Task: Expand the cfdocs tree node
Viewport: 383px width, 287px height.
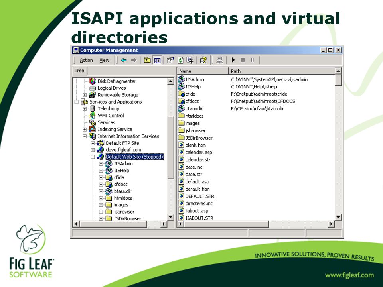Action: click(x=101, y=184)
